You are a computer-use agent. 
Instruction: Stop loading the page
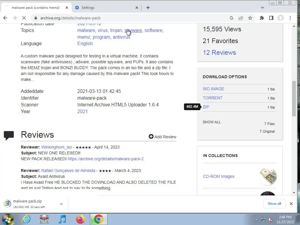24,18
